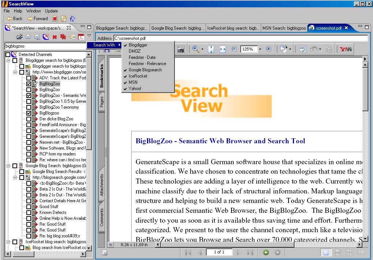
Task: Collapse the Google Blog Search: bigblogzoo node
Action: click(8, 166)
